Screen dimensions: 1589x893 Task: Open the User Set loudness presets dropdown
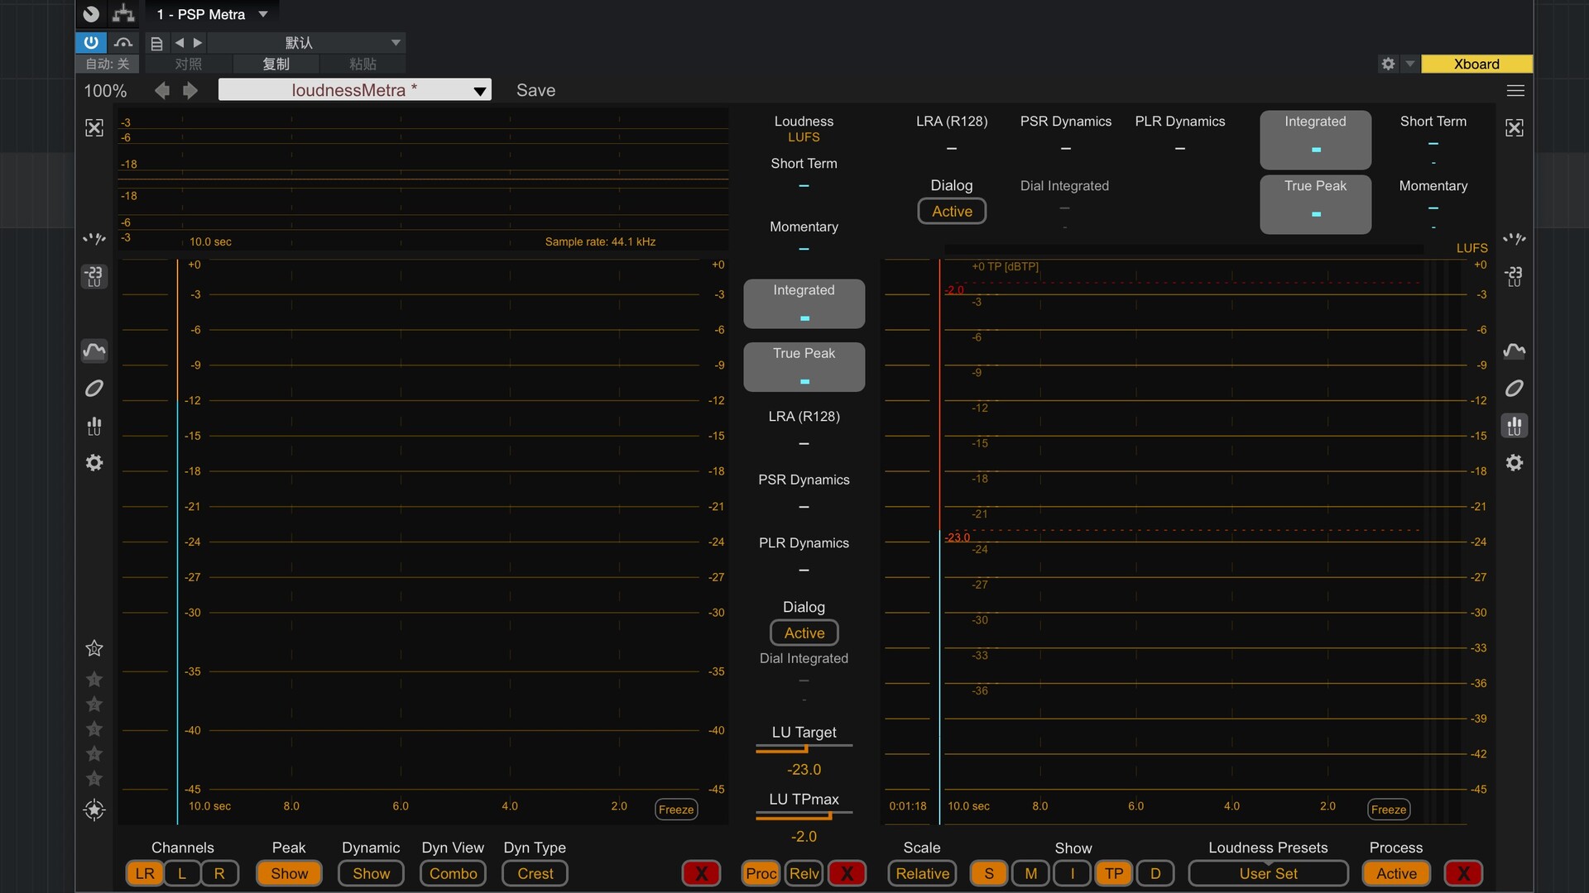(x=1268, y=873)
